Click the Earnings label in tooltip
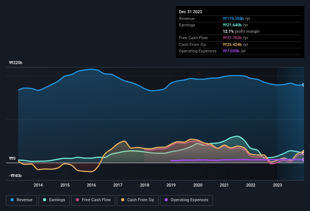 pos(187,25)
